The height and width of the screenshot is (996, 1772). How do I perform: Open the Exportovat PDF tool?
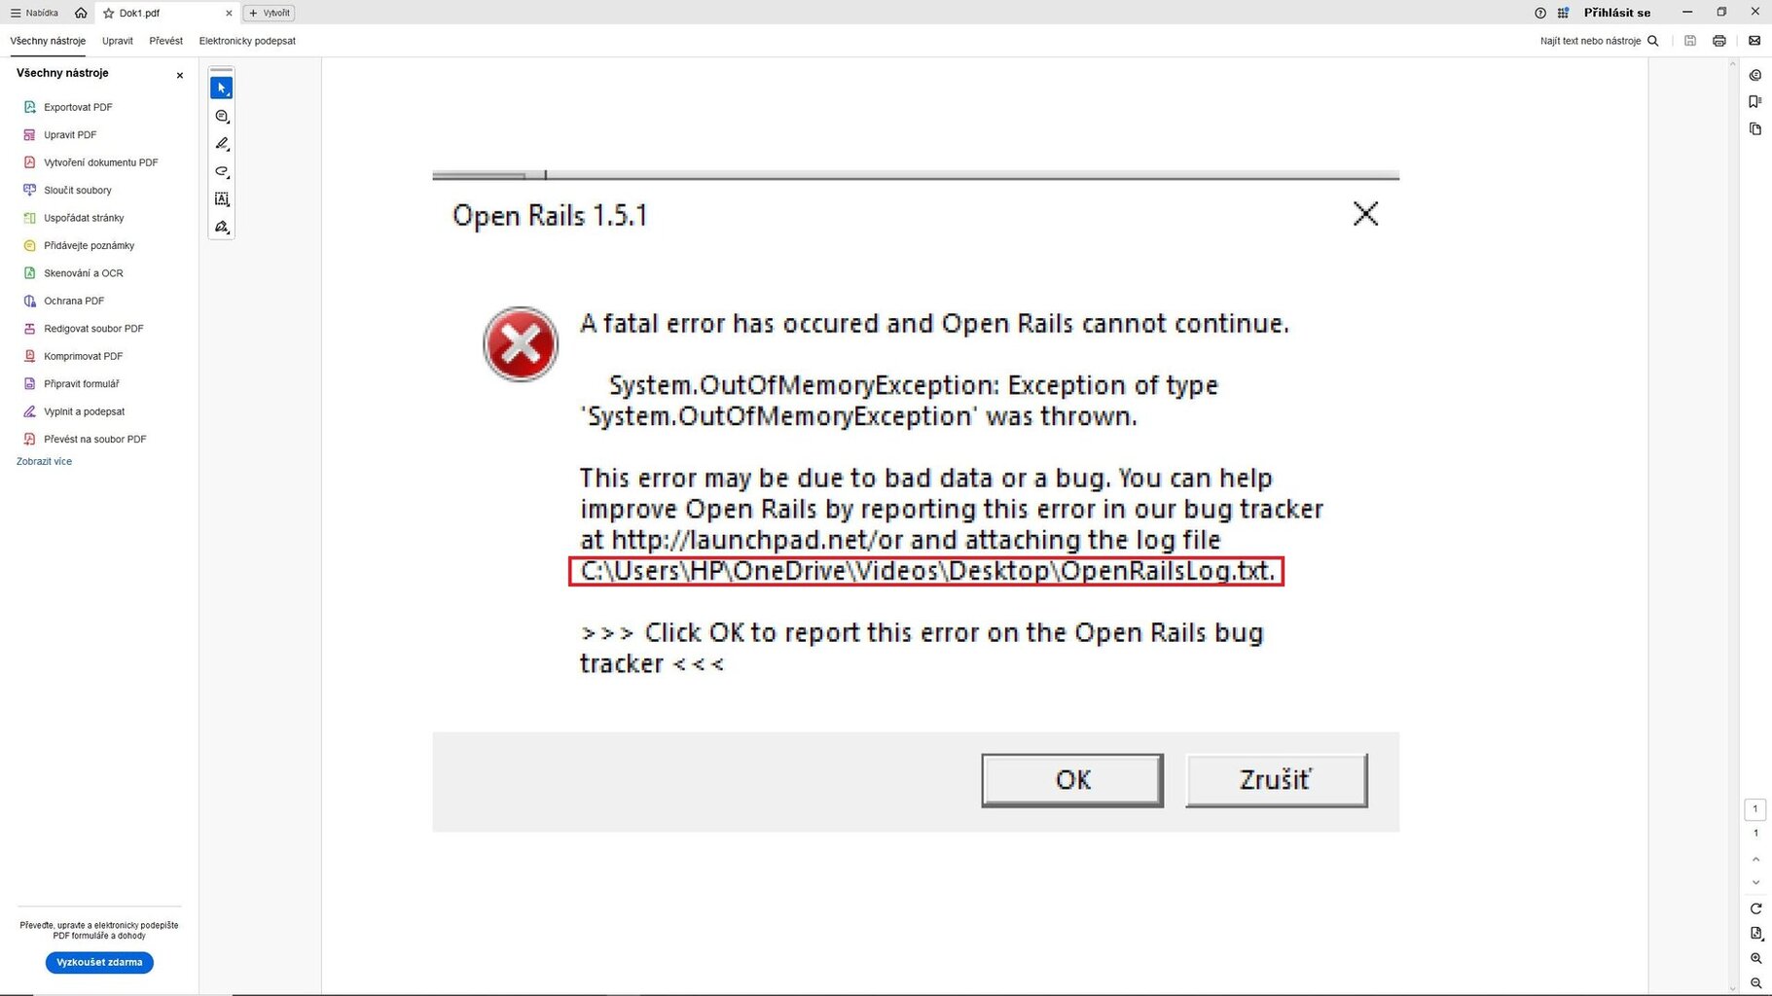pyautogui.click(x=78, y=107)
